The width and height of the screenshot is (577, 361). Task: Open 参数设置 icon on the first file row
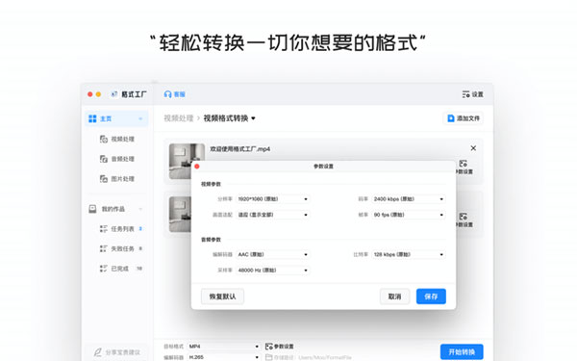click(464, 164)
